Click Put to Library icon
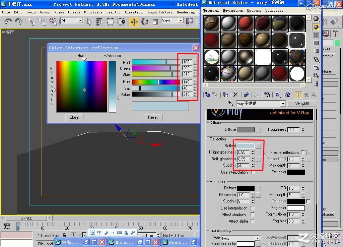The width and height of the screenshot is (343, 247). coord(267,95)
